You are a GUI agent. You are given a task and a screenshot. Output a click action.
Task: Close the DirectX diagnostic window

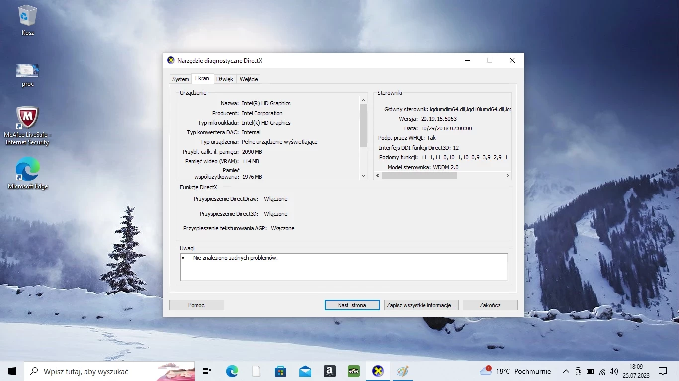[x=512, y=60]
